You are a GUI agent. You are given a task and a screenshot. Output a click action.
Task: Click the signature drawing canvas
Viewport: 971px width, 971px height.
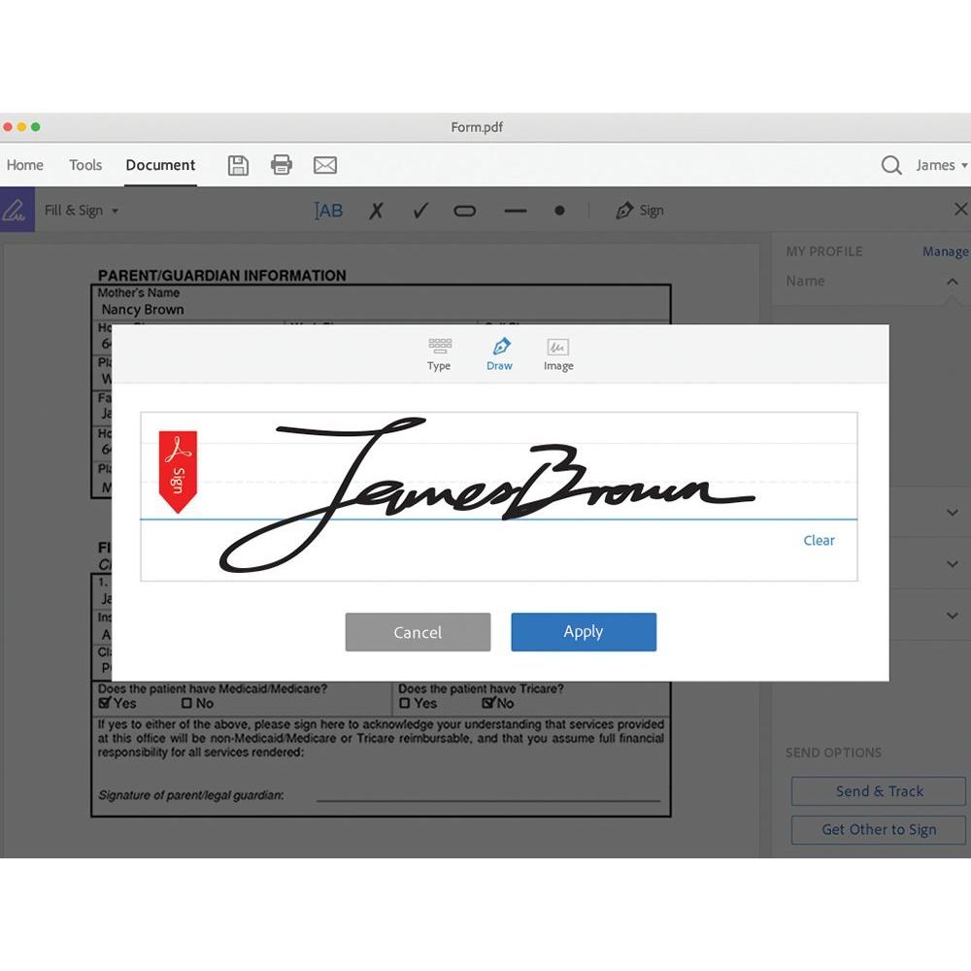pos(498,496)
